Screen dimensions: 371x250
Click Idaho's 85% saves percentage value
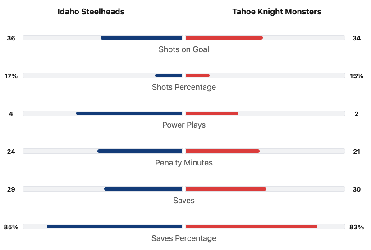pos(11,227)
